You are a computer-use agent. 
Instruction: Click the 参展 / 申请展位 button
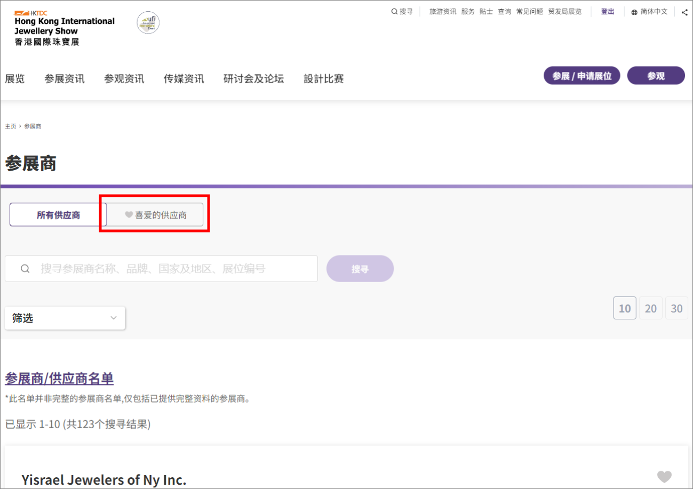point(582,76)
